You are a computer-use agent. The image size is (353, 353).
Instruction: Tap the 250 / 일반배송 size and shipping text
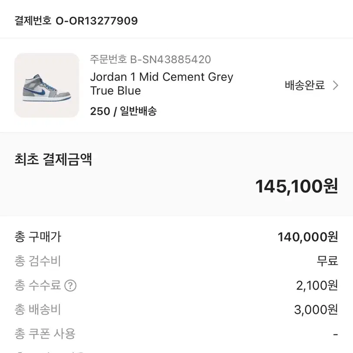click(x=123, y=111)
